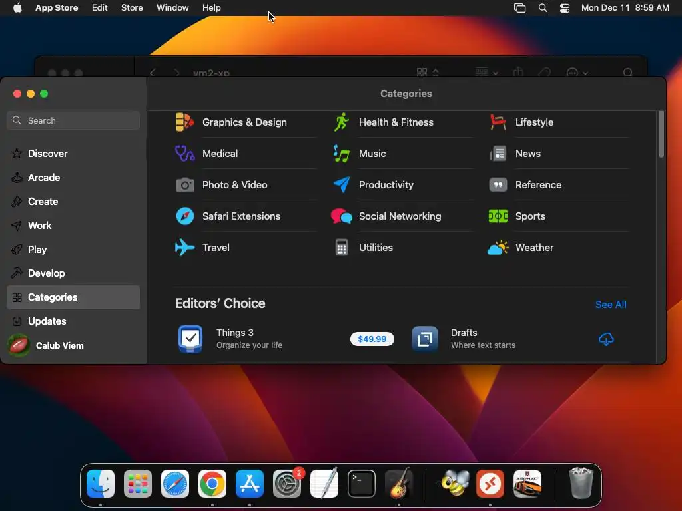
Task: Launch Finder from the Dock
Action: (x=101, y=484)
